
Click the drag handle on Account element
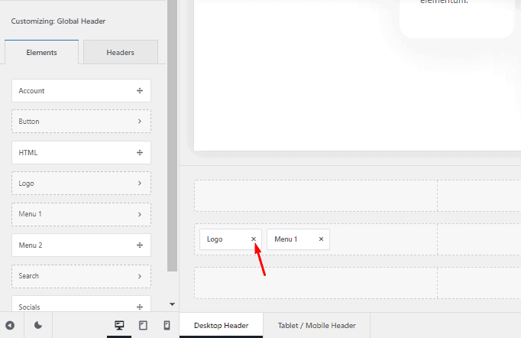[140, 91]
